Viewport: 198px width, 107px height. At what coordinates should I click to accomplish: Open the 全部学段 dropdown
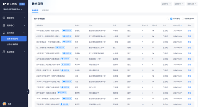pyautogui.click(x=166, y=4)
